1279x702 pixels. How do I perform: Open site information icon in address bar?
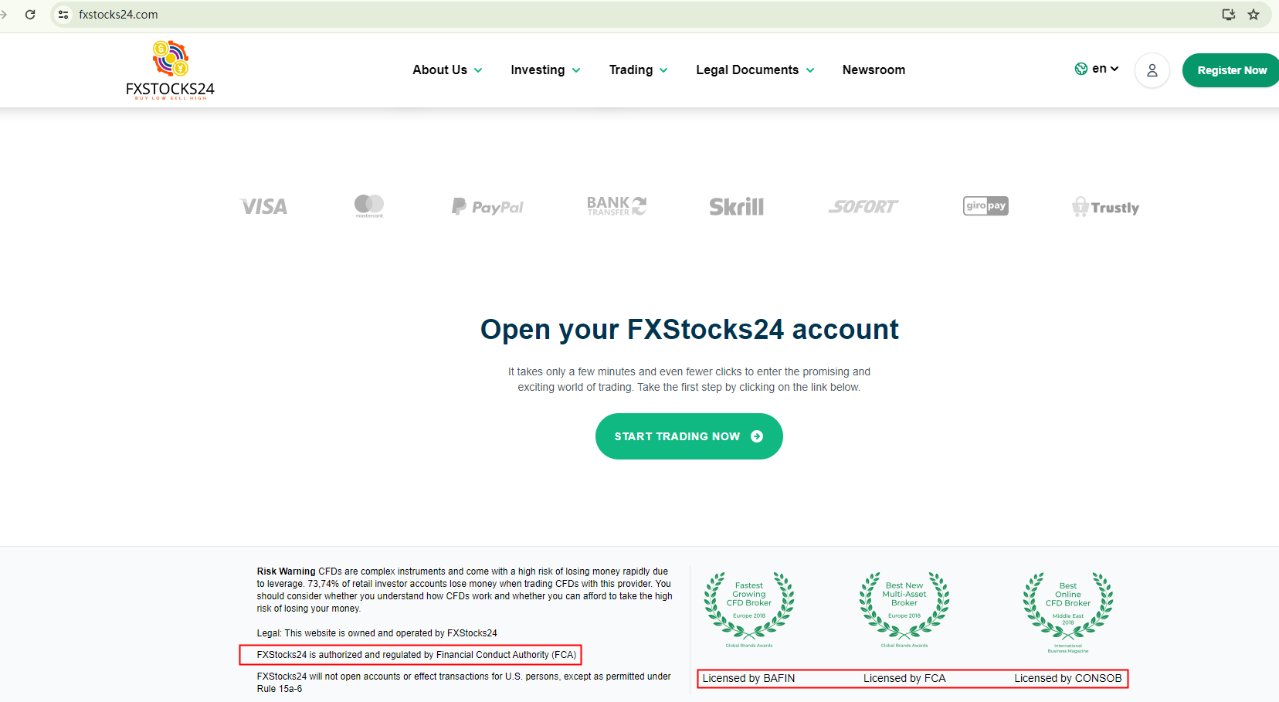pos(63,15)
